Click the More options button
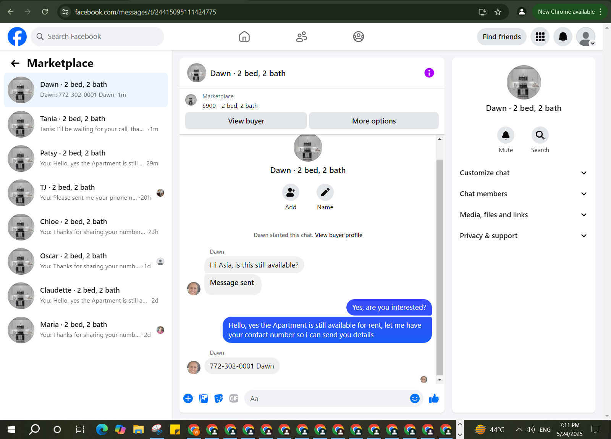 coord(374,121)
